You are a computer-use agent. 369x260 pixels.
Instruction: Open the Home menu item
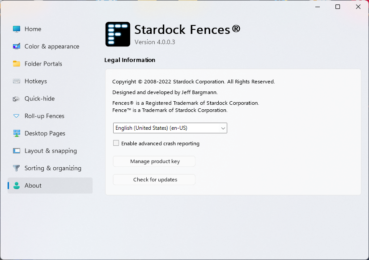tap(33, 29)
